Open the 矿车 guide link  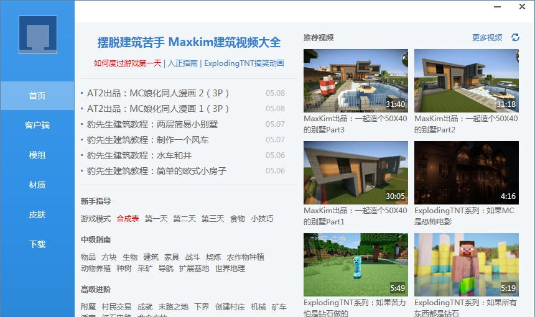click(x=279, y=307)
